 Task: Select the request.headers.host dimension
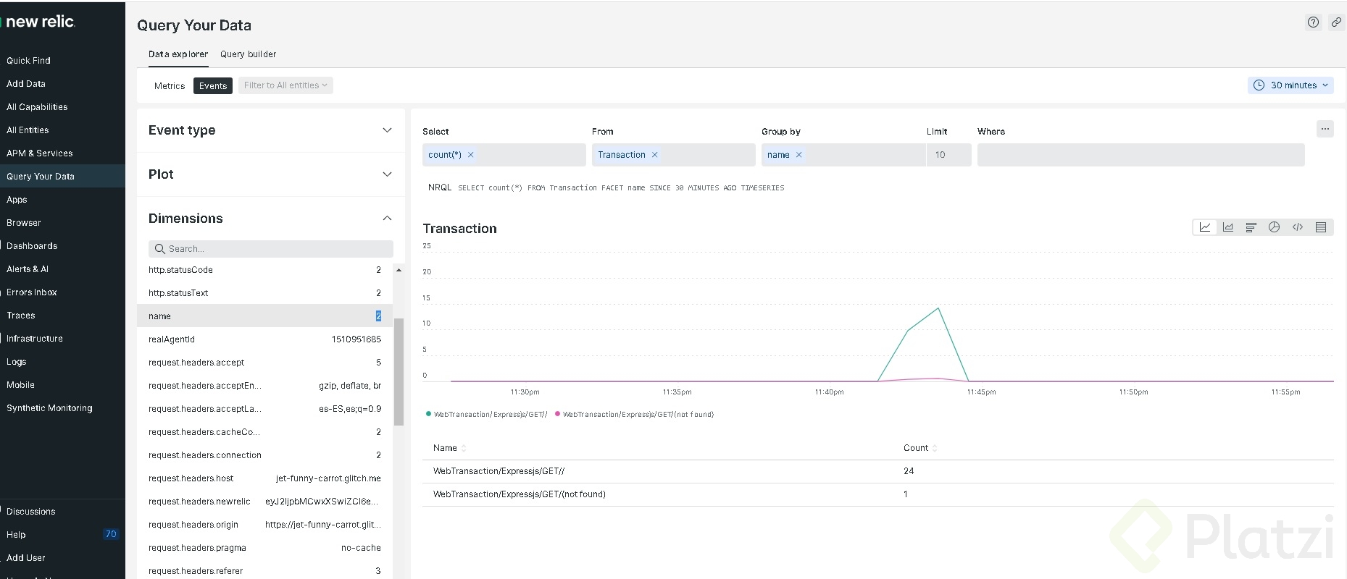[x=265, y=478]
